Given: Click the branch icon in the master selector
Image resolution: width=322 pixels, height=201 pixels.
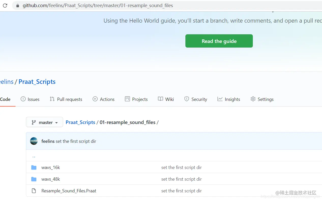Looking at the screenshot, I should pyautogui.click(x=34, y=122).
